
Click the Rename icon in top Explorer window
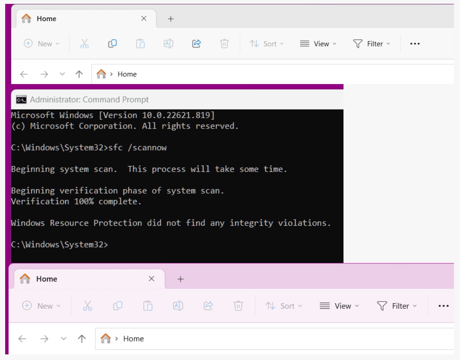[x=168, y=44]
